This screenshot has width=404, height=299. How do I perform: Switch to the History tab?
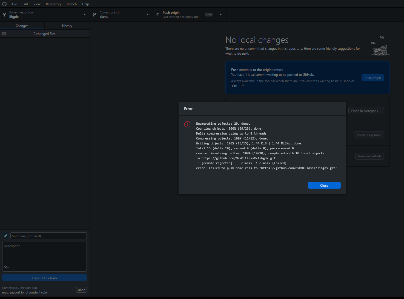pyautogui.click(x=67, y=26)
